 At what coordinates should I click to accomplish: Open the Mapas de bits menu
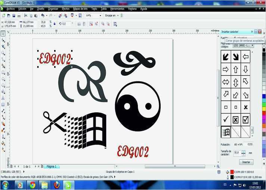[80, 9]
